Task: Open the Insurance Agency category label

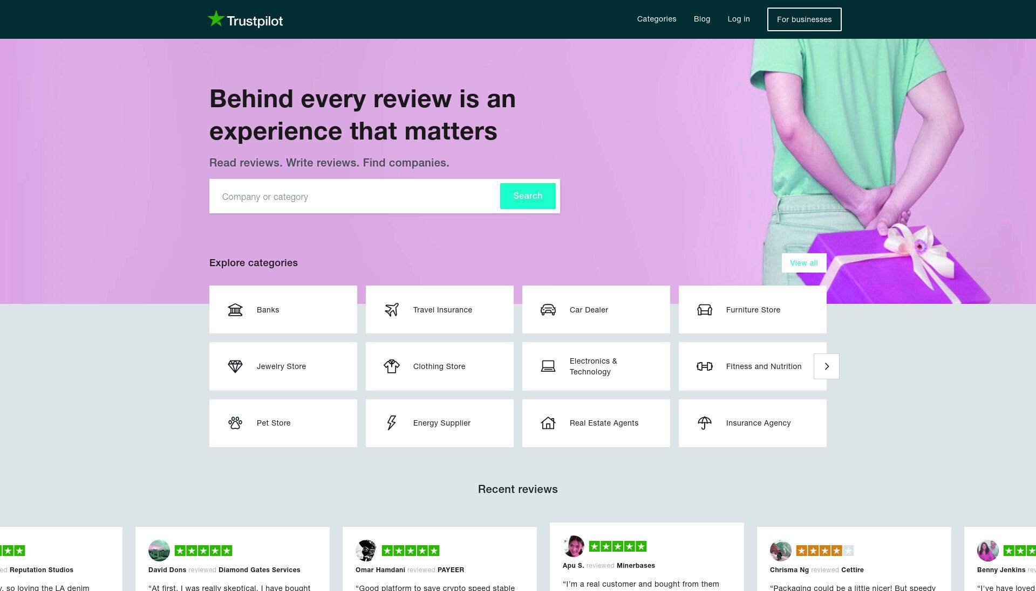Action: click(758, 423)
